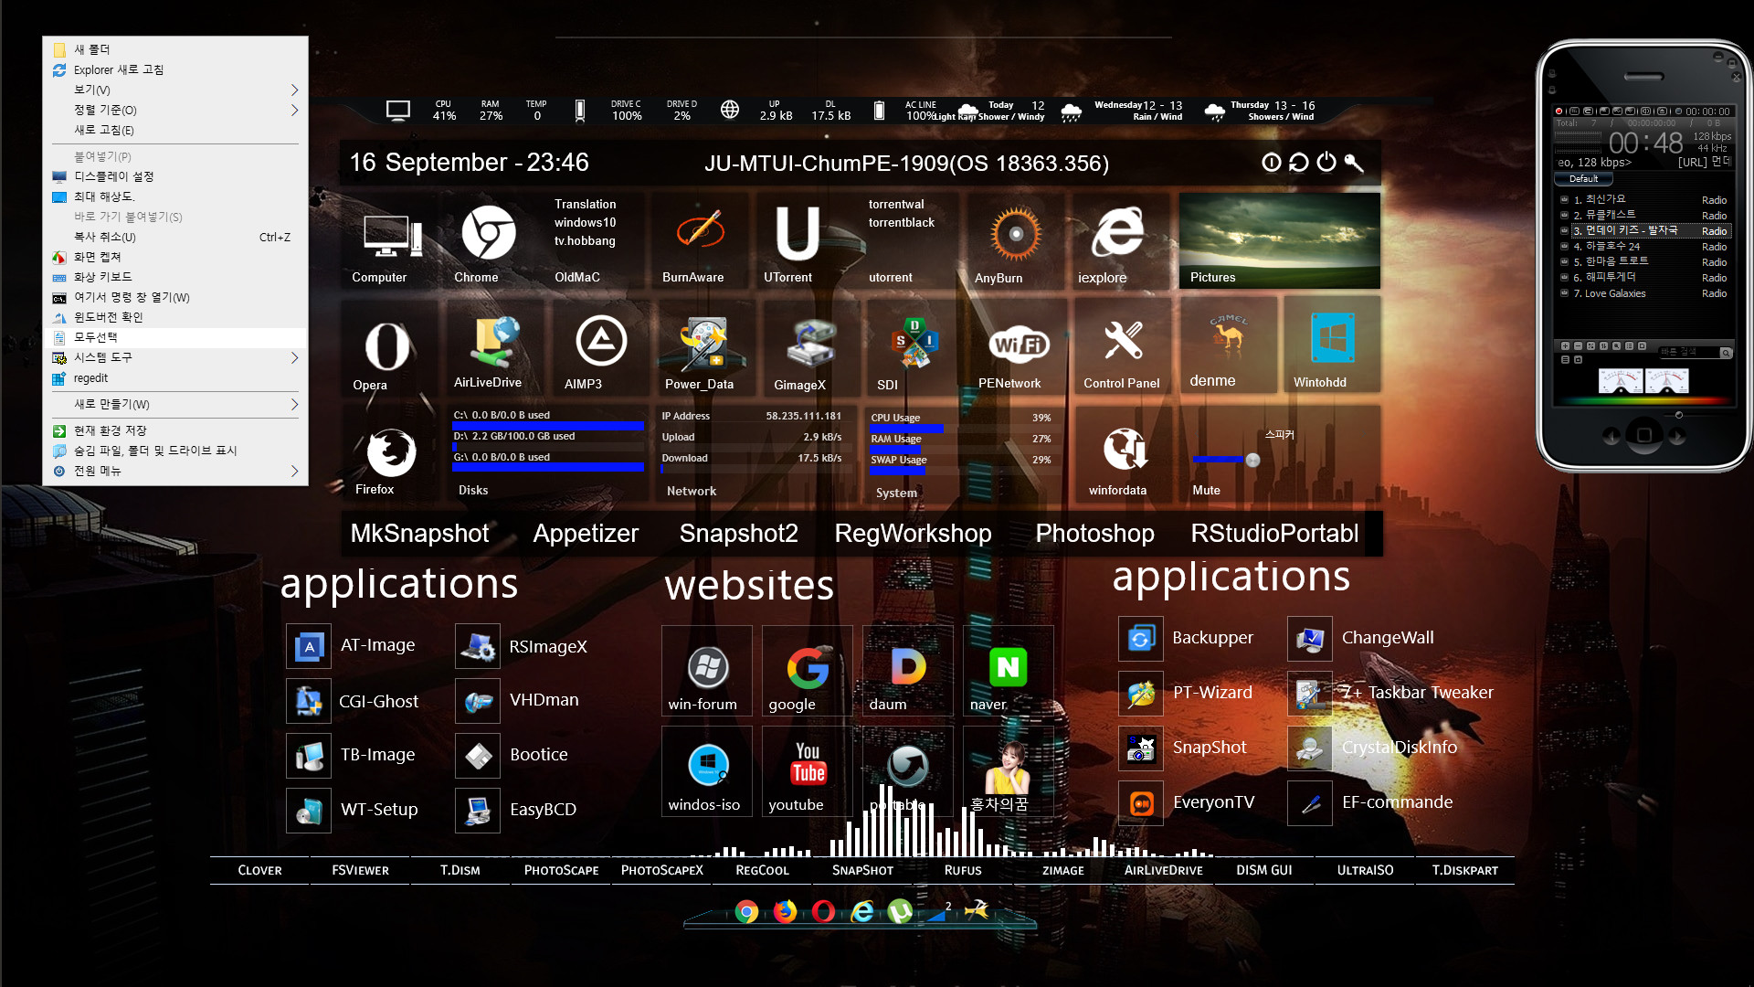Open AT-Image application icon
Viewport: 1754px width, 987px height.
(x=309, y=646)
